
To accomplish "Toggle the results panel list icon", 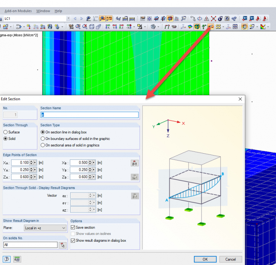I will point(244,27).
